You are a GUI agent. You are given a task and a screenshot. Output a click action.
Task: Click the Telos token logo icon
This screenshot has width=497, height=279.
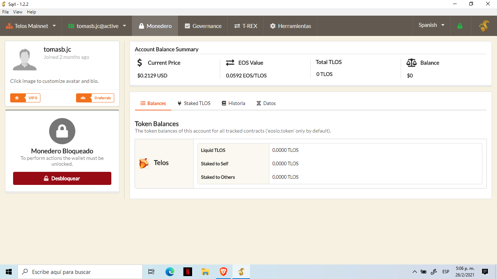click(x=144, y=163)
